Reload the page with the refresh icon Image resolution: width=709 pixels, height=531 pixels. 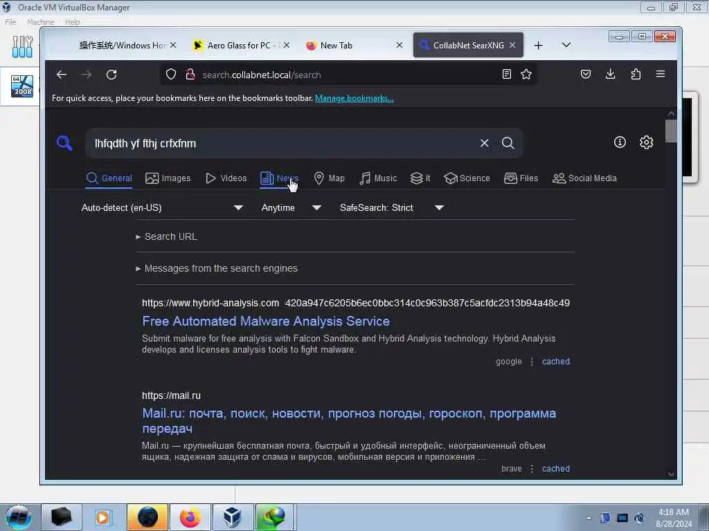coord(111,75)
